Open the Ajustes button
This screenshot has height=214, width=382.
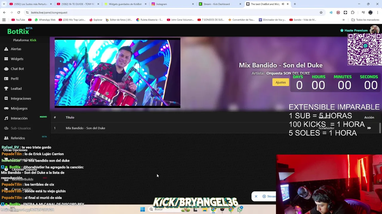(281, 82)
